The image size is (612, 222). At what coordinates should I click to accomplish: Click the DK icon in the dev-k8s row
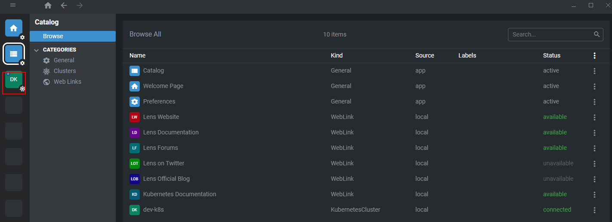(x=135, y=210)
